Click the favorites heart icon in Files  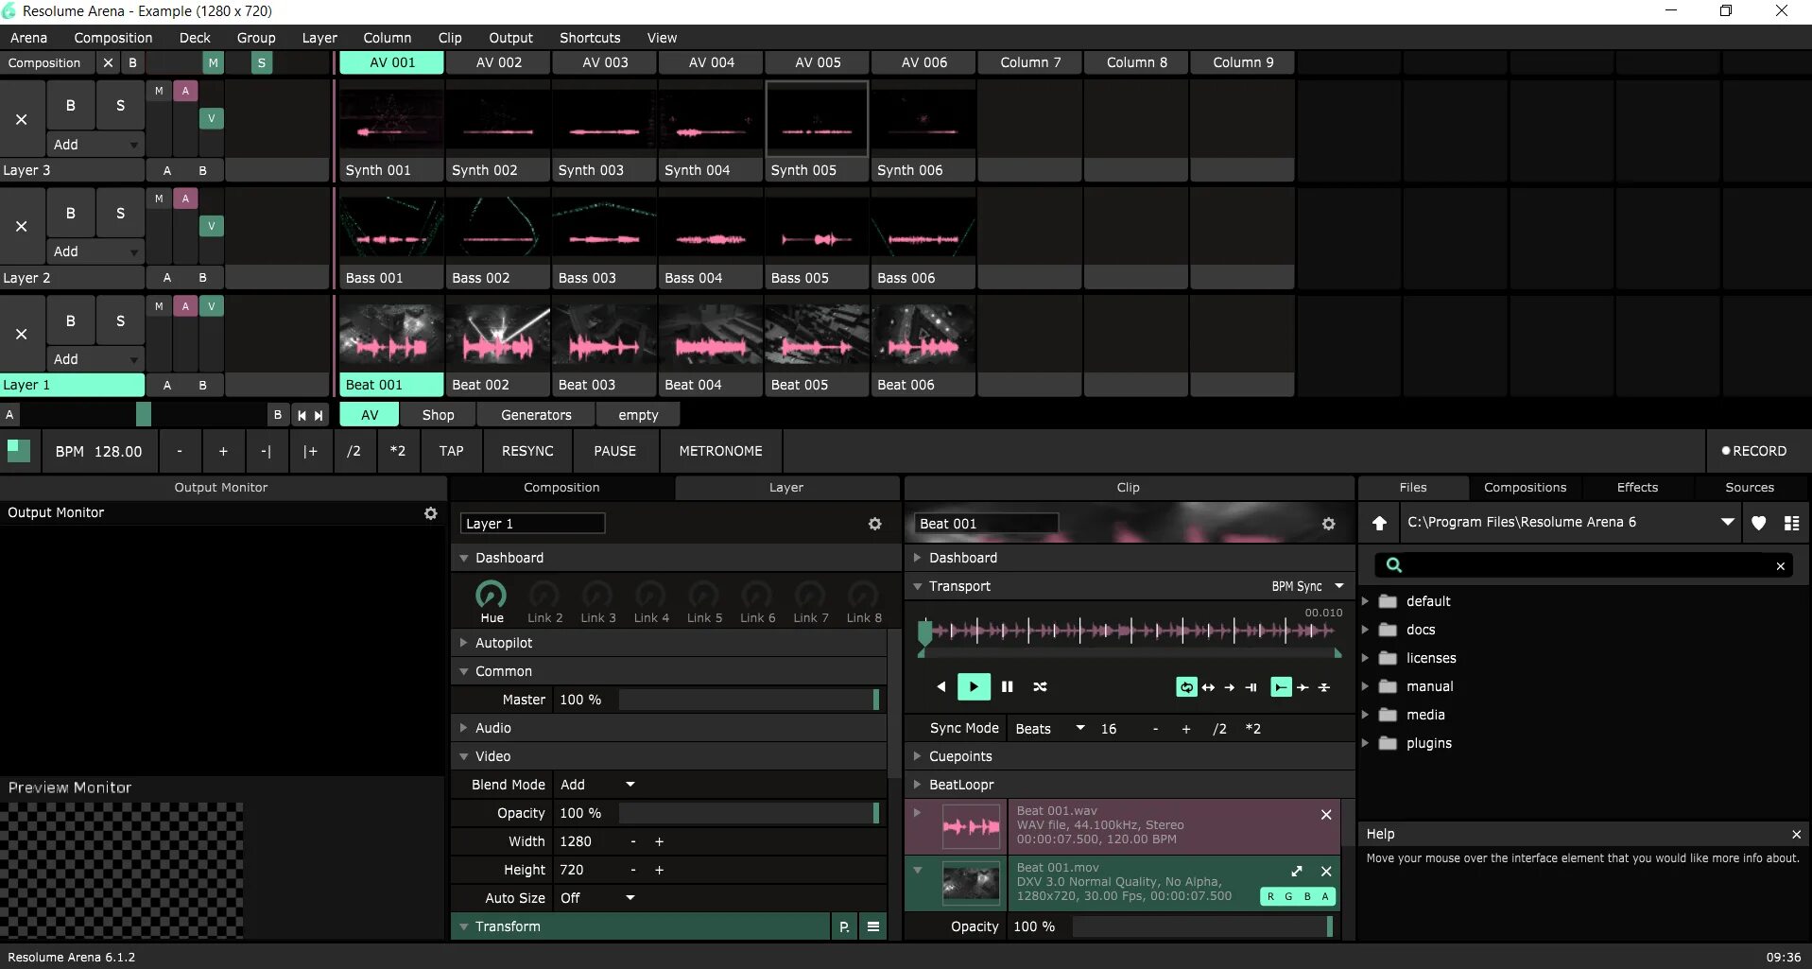coord(1759,523)
